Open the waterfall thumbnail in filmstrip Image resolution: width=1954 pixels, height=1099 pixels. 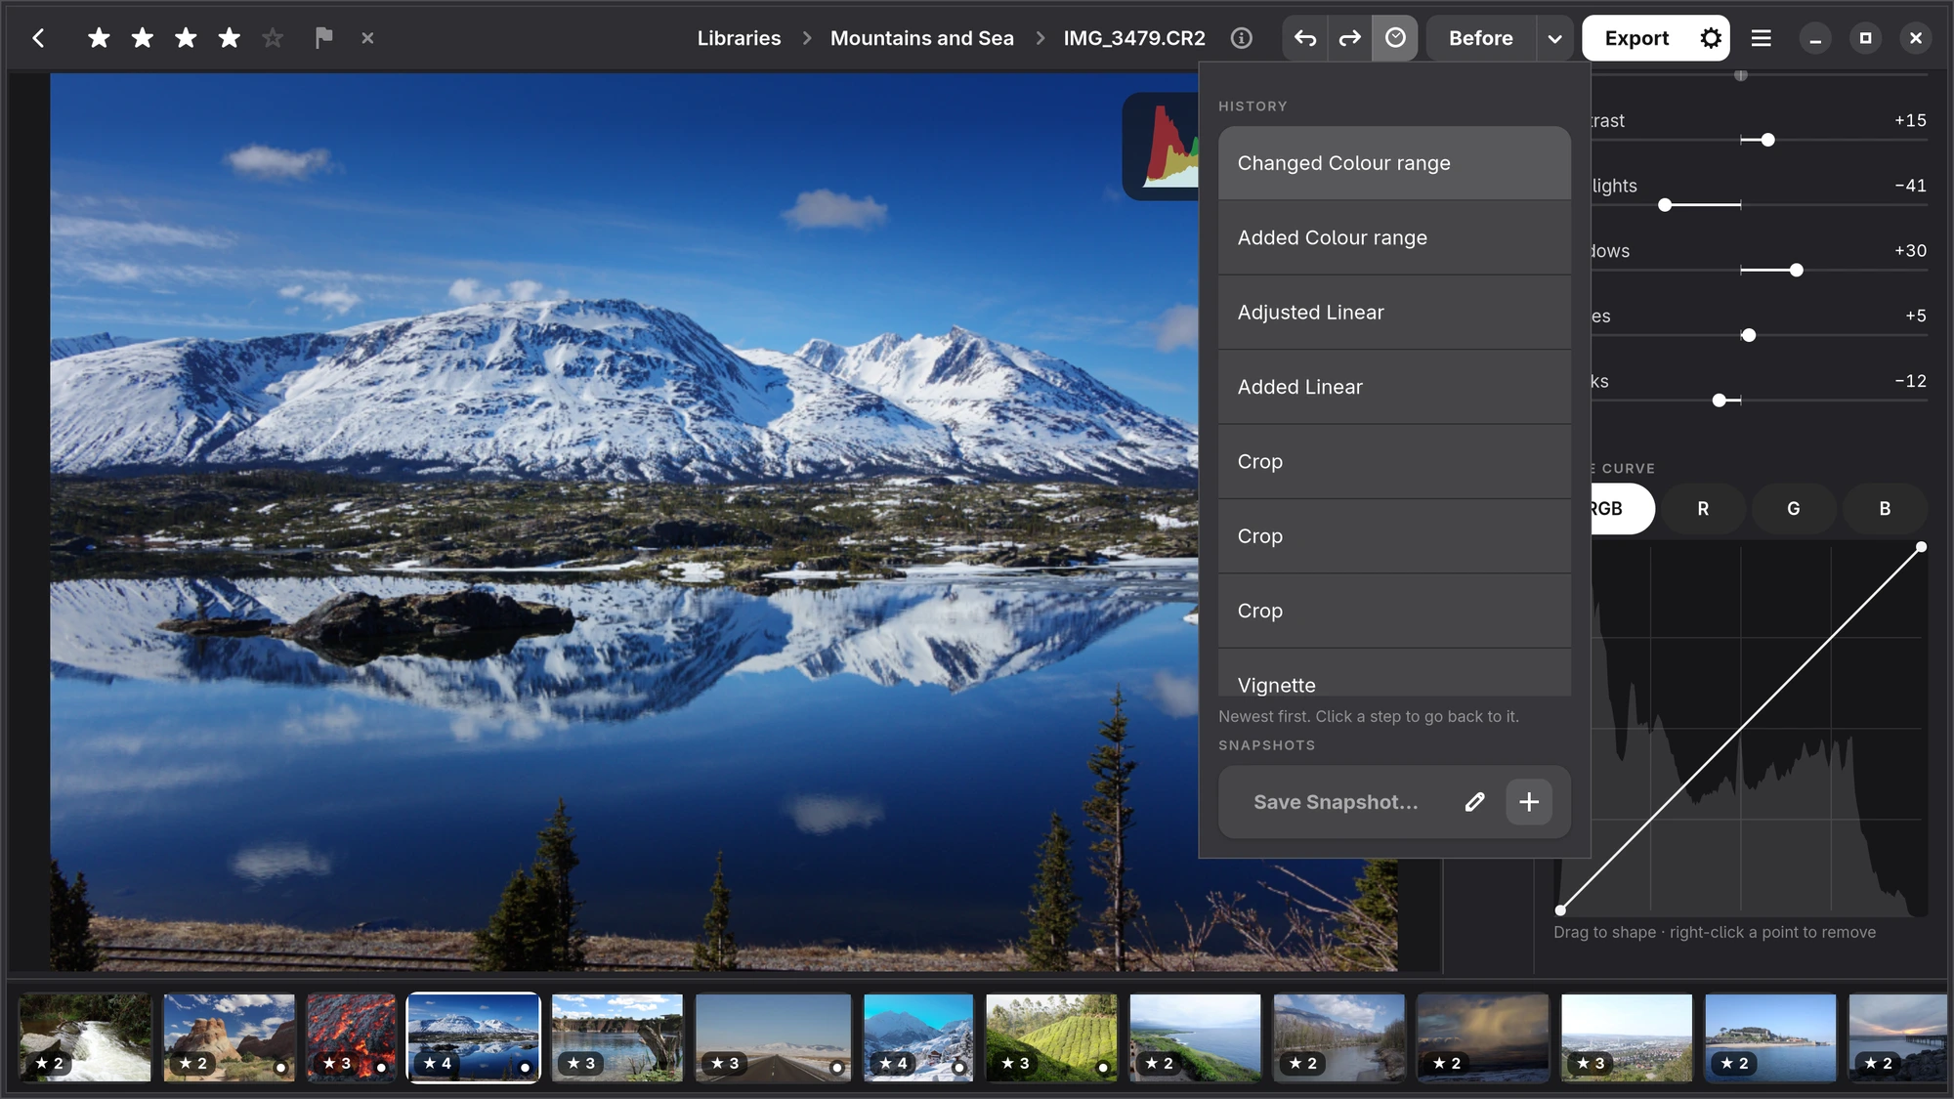[86, 1037]
